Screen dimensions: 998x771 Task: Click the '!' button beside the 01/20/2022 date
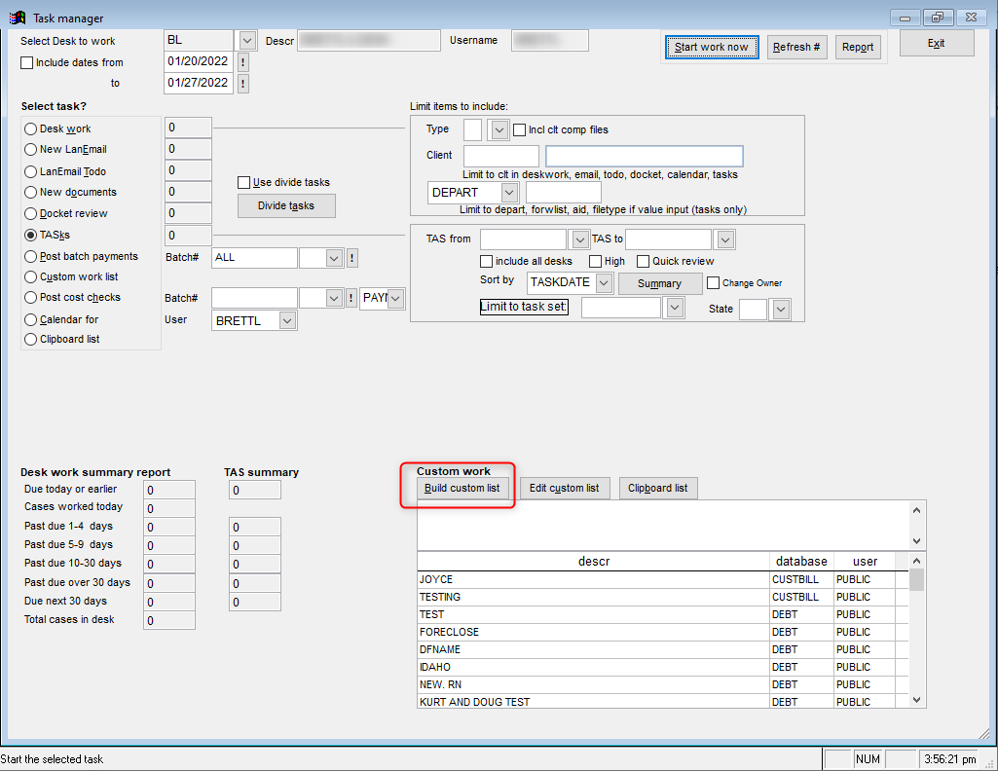(242, 62)
